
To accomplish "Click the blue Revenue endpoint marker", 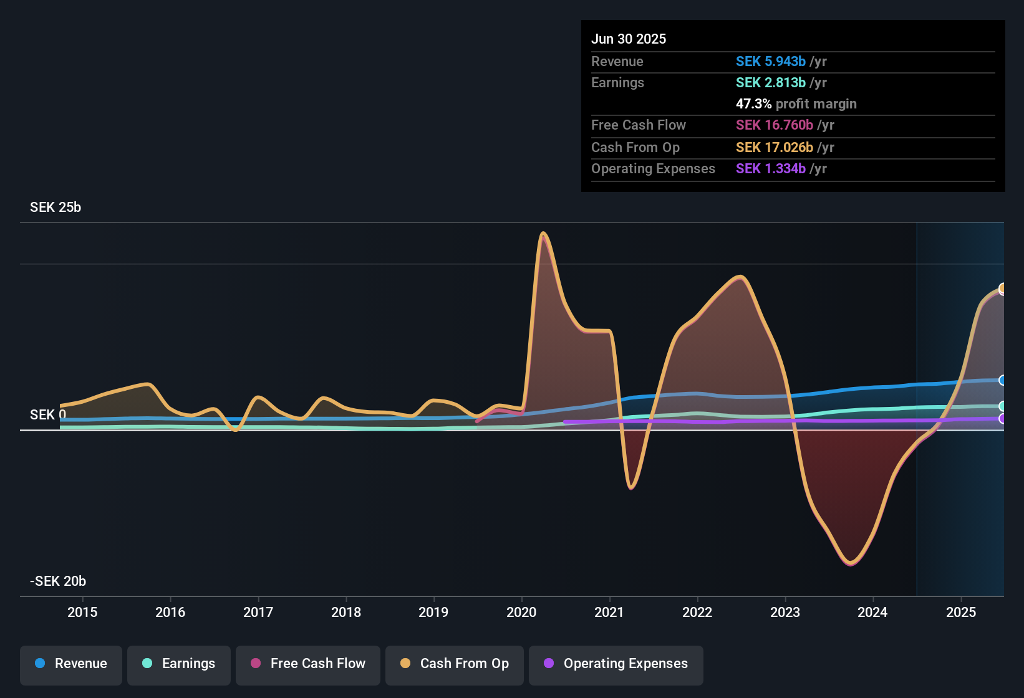I will pyautogui.click(x=1003, y=380).
